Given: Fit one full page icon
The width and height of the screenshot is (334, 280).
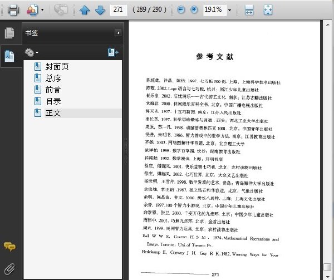Looking at the screenshot, I should [268, 10].
